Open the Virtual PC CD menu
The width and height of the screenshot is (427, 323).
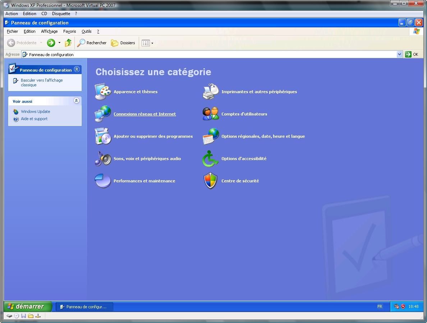pyautogui.click(x=44, y=14)
